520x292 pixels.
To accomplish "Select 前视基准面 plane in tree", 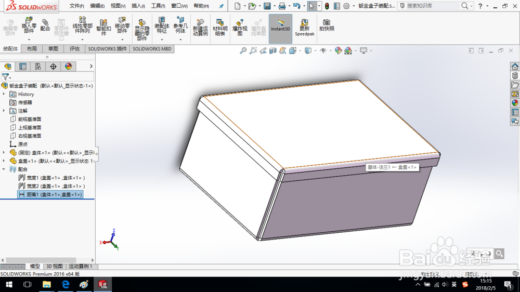I will coord(26,119).
